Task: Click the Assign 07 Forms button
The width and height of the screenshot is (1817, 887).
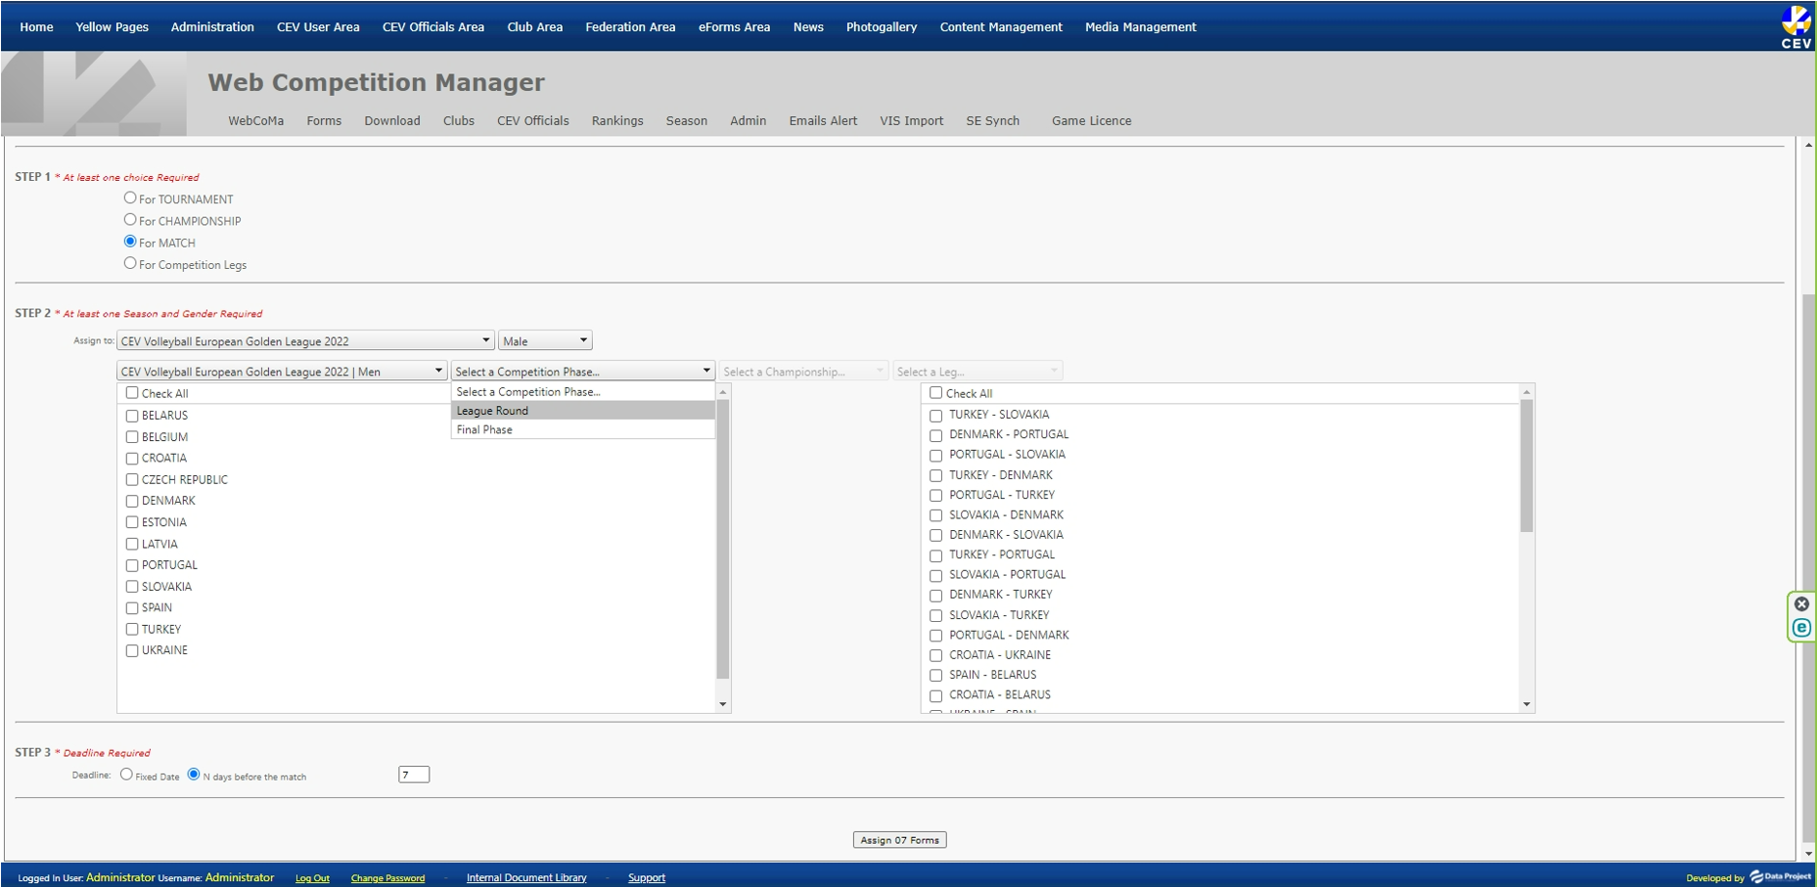Action: coord(899,840)
